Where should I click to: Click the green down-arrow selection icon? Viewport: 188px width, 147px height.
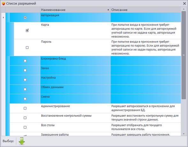click(x=22, y=141)
